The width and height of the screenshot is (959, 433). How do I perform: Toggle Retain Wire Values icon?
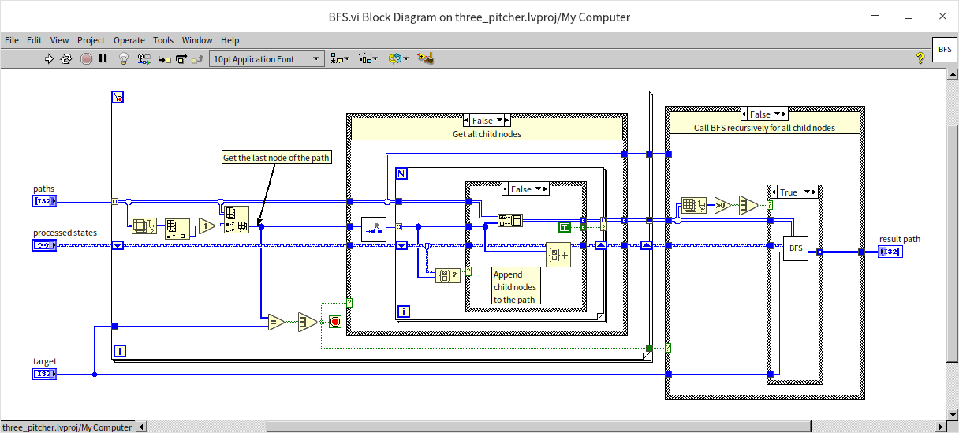[144, 58]
